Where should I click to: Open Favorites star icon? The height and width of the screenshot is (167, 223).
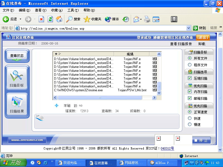pyautogui.click(x=87, y=19)
